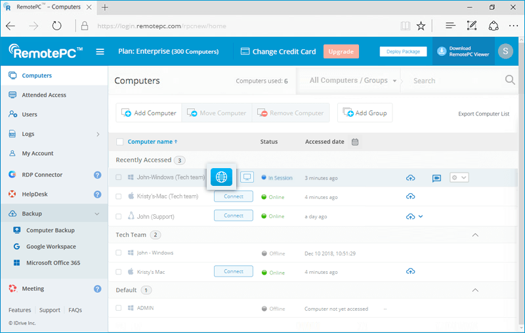Click the Upgrade button

(341, 52)
